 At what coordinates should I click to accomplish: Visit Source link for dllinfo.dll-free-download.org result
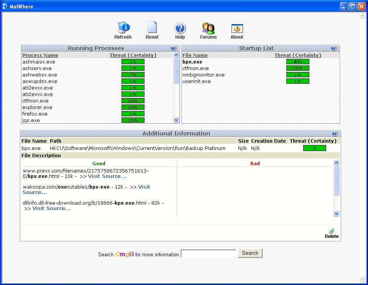52,208
